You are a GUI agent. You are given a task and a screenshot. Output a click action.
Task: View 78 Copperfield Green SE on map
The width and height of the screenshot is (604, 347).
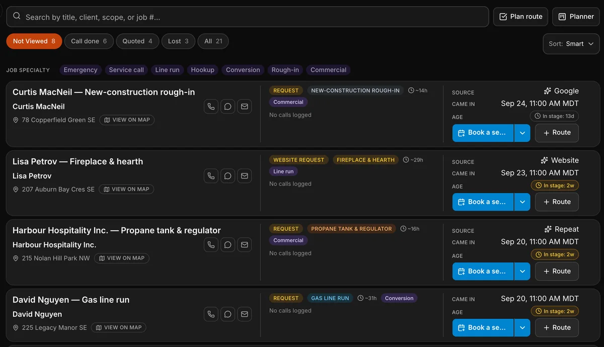click(x=127, y=120)
